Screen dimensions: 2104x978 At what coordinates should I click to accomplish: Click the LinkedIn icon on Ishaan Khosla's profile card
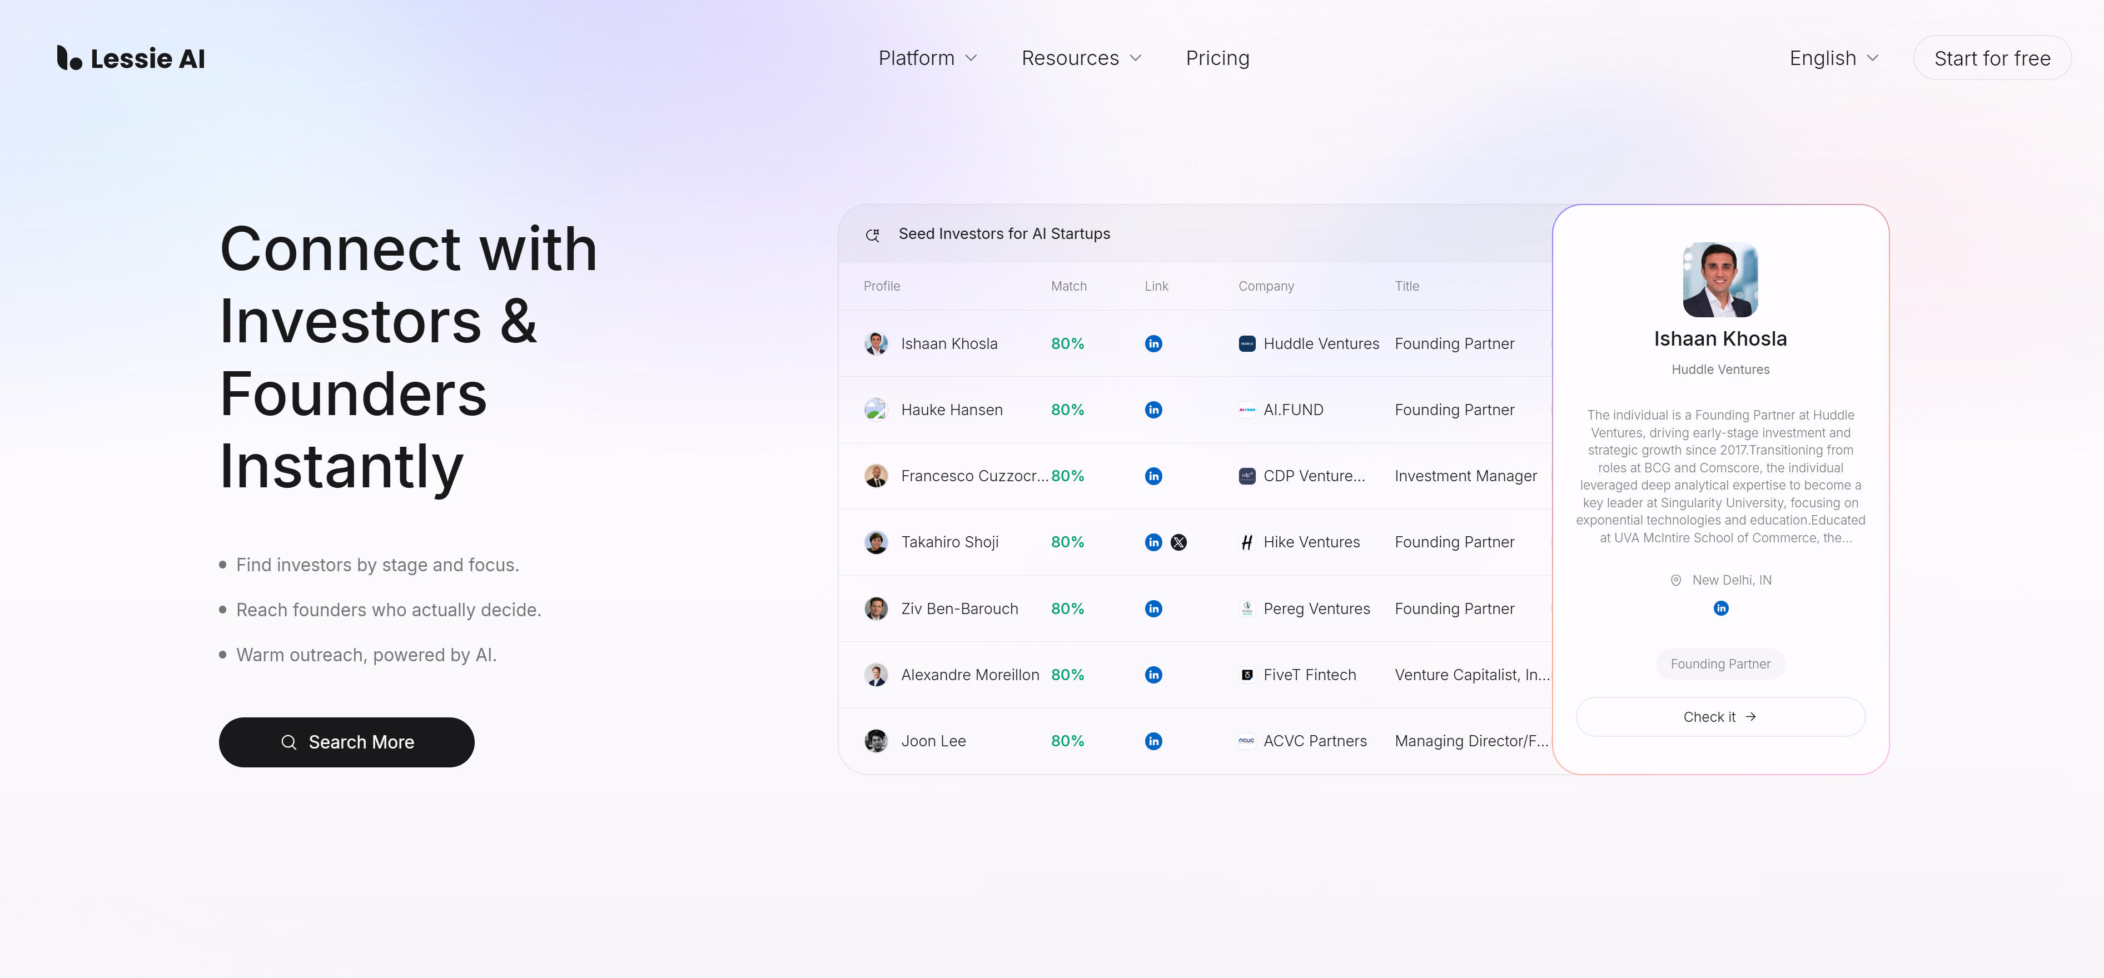point(1720,608)
